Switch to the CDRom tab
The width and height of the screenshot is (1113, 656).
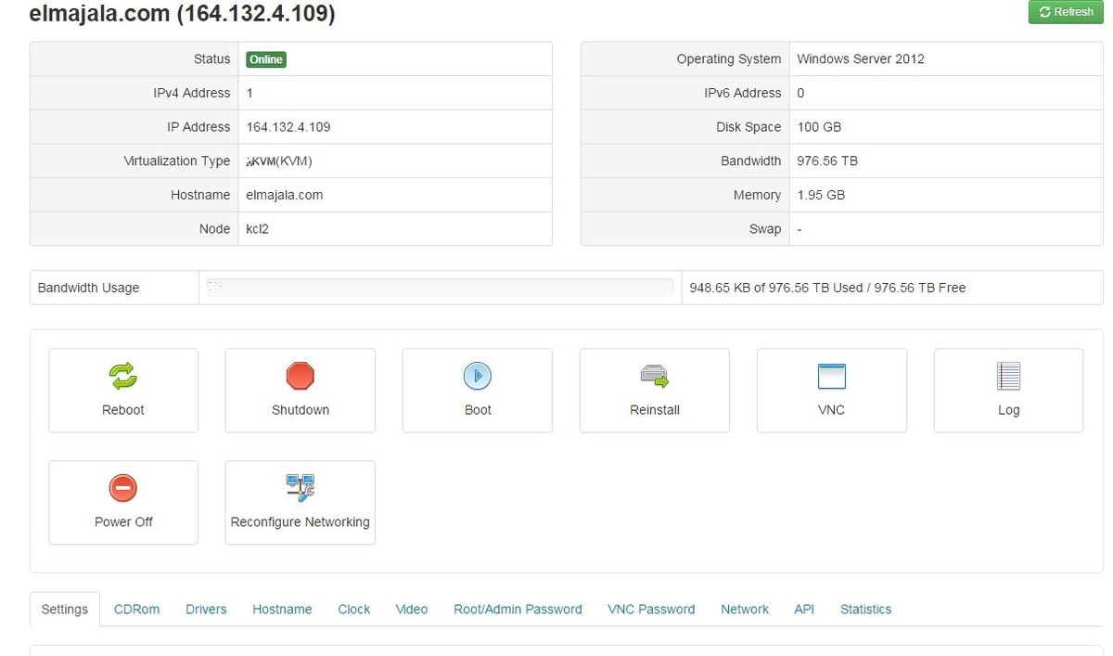tap(136, 610)
